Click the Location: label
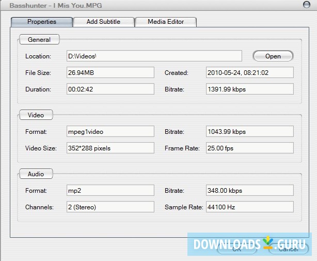317x261 pixels. [x=38, y=56]
